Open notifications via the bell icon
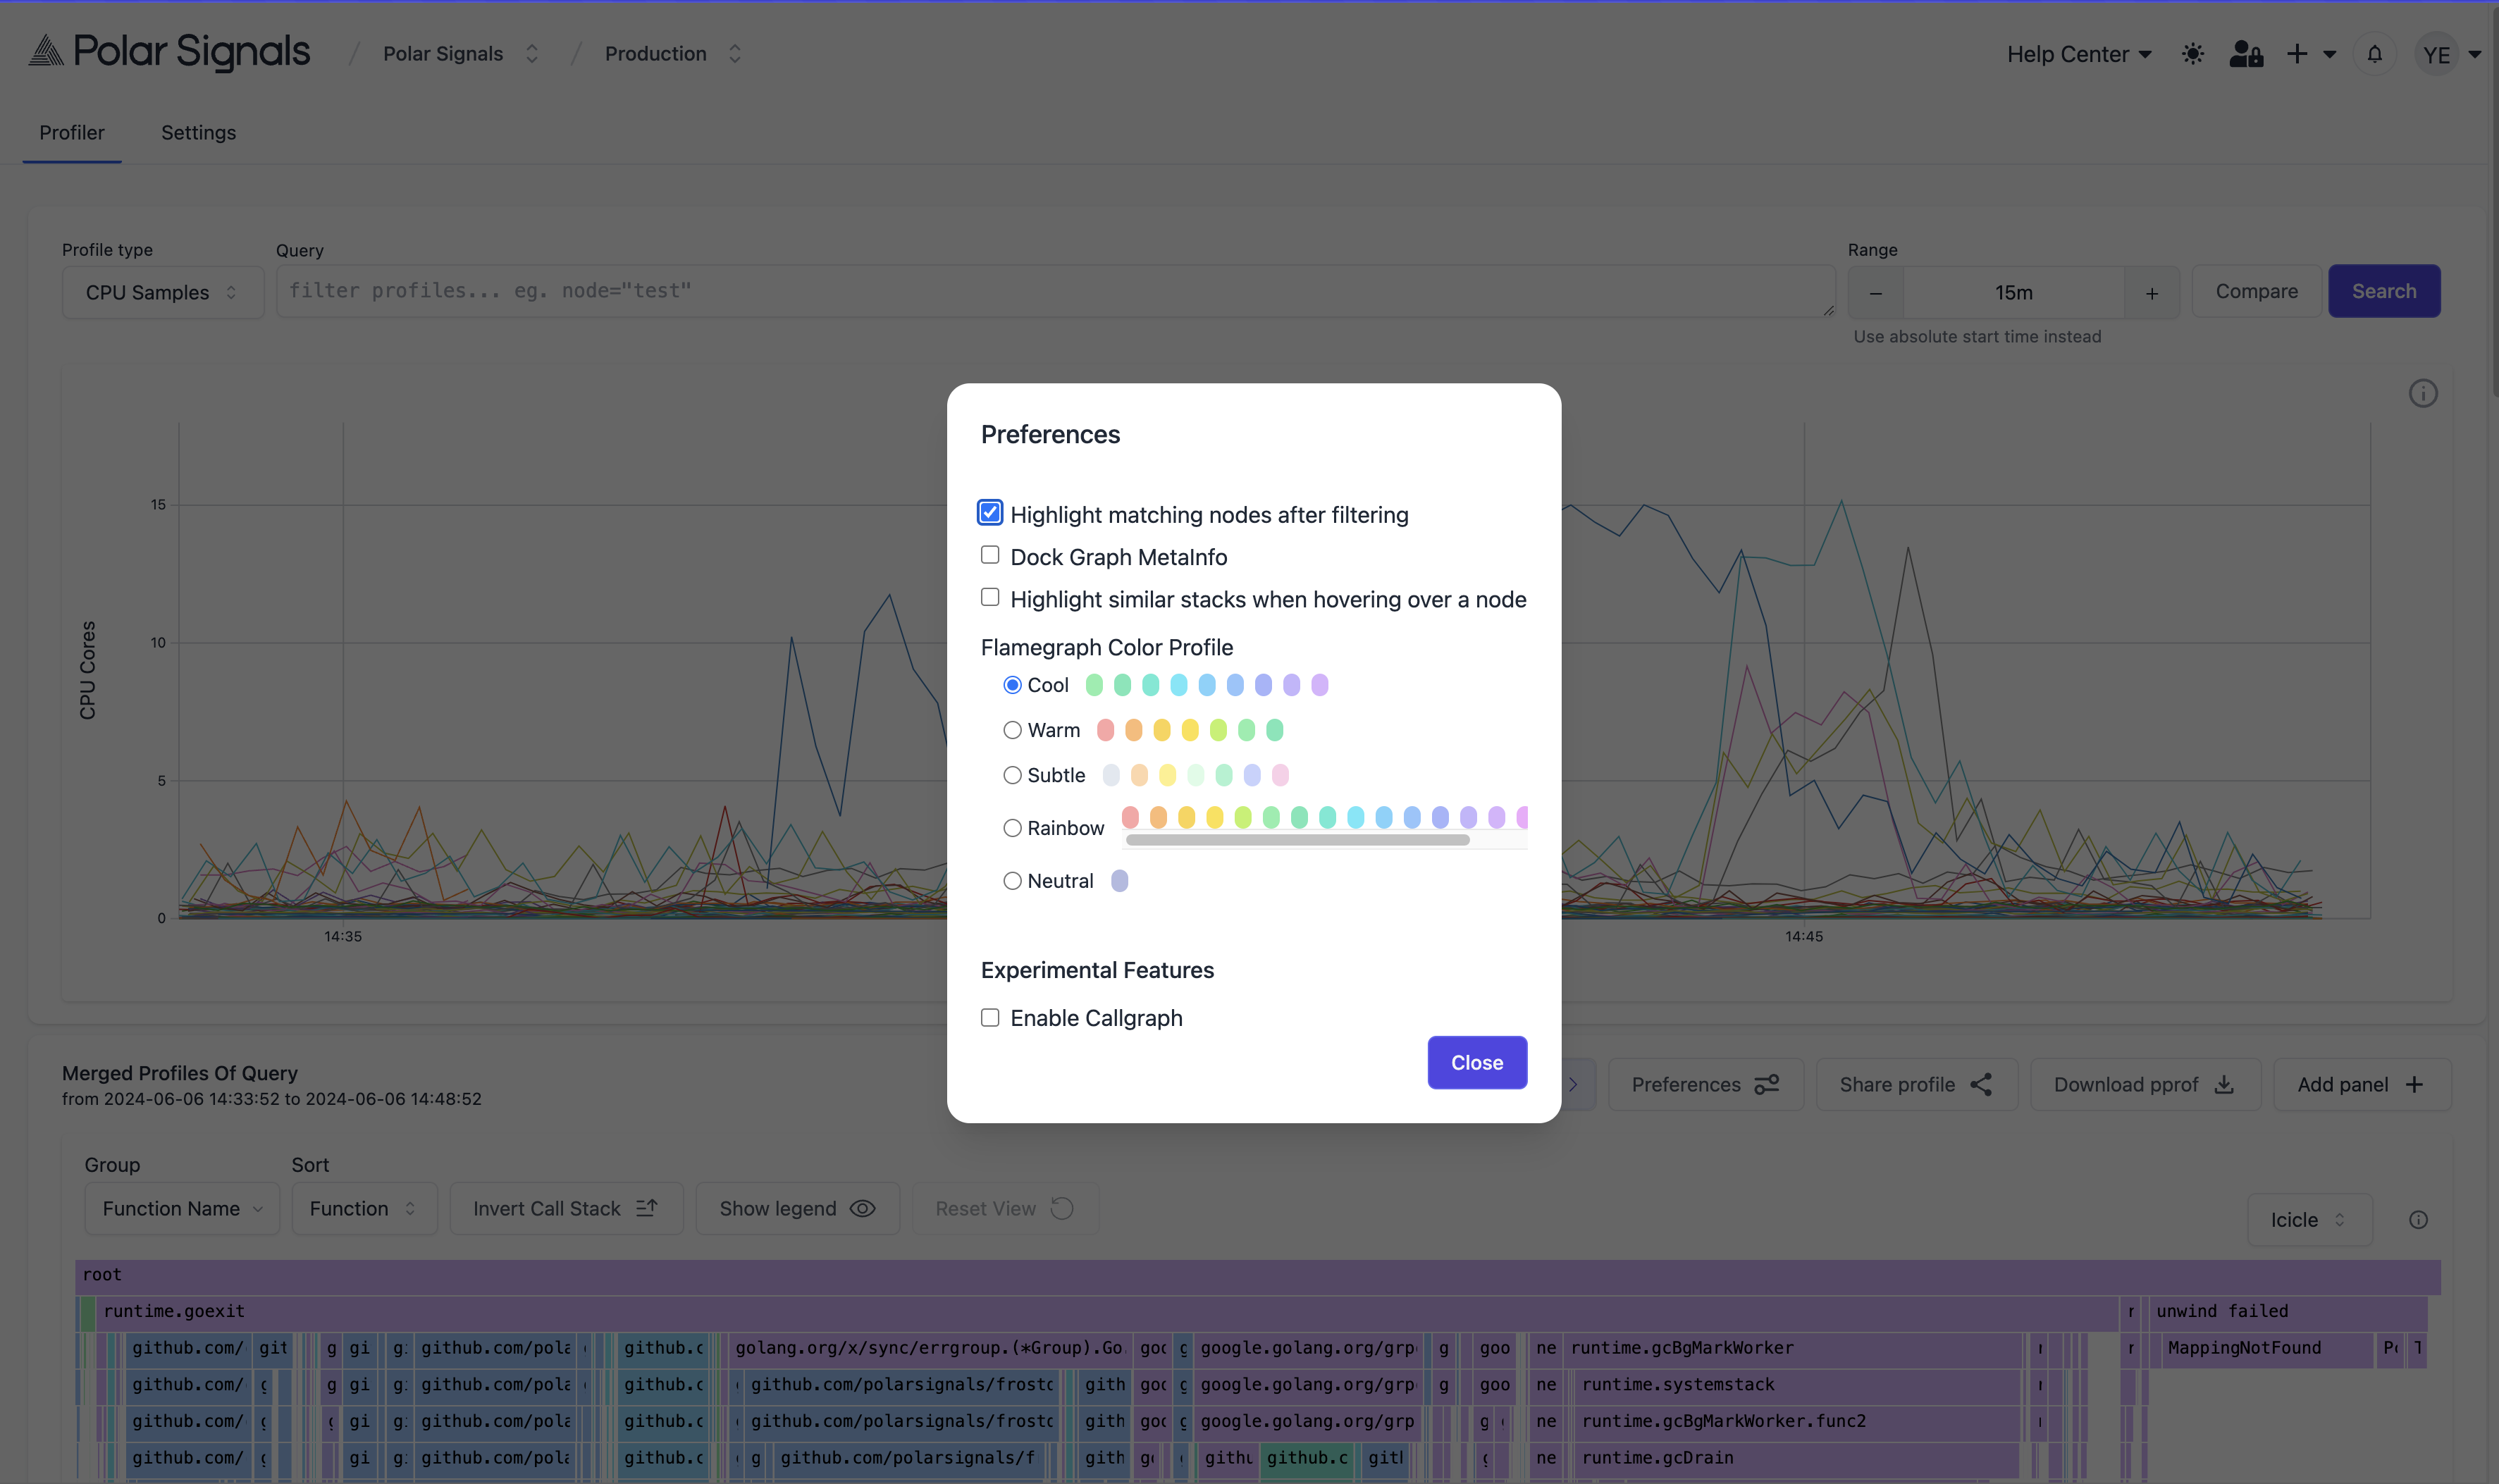This screenshot has width=2499, height=1484. point(2374,54)
